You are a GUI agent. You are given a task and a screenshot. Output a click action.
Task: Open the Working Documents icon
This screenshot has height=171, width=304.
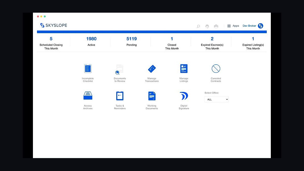152,96
